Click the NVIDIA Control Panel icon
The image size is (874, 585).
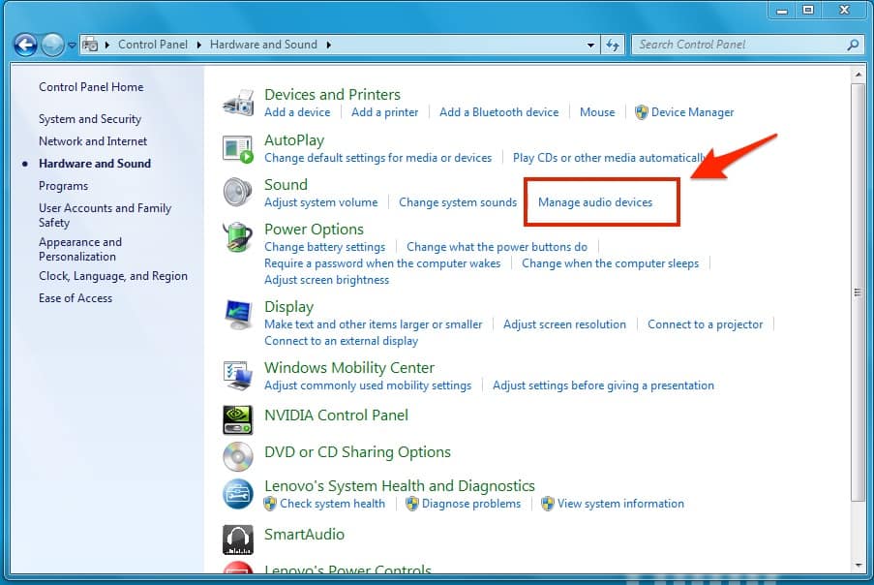pyautogui.click(x=238, y=420)
